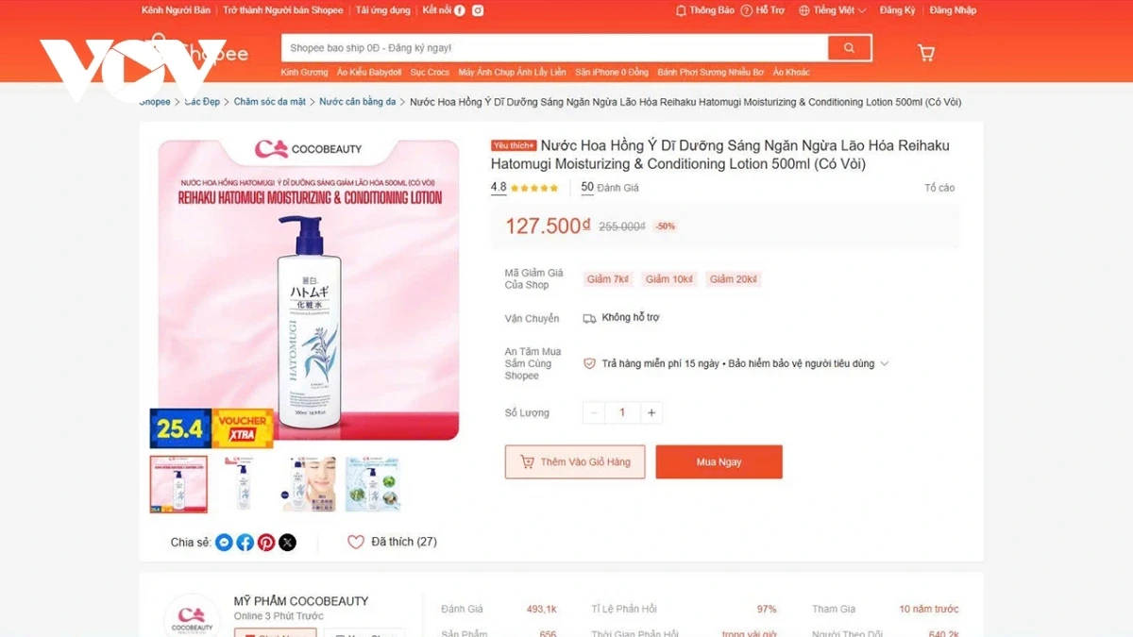Share product via Messenger icon
Viewport: 1133px width, 637px height.
coord(224,543)
